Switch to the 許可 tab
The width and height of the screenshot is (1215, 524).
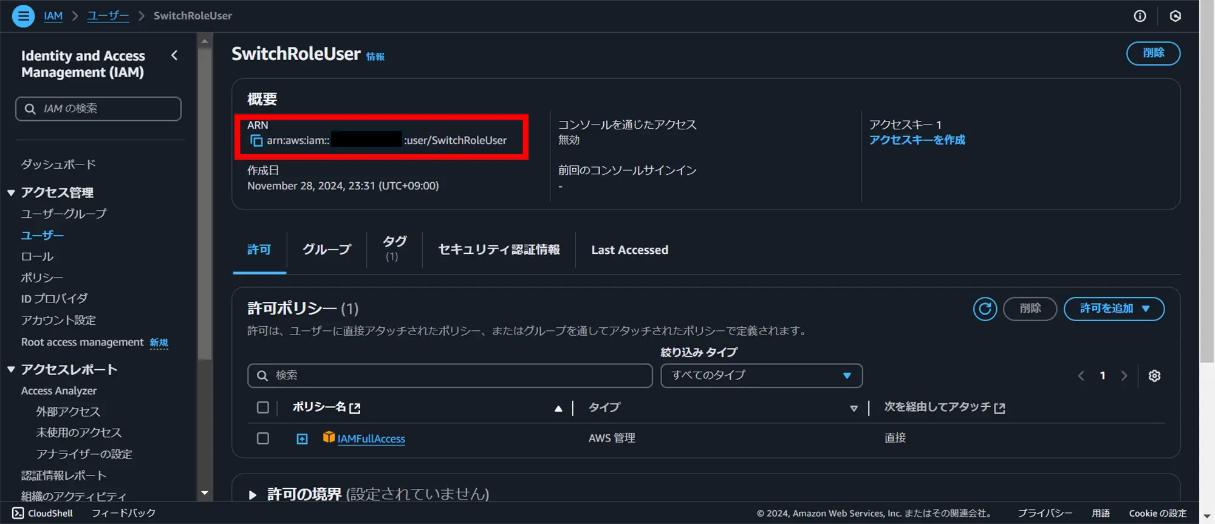259,250
